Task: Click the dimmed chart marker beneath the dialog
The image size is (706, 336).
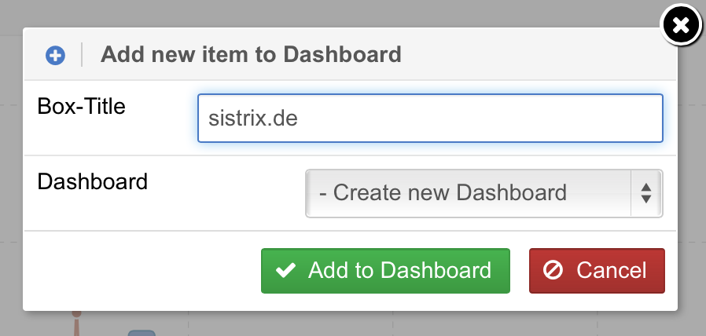Action: tap(142, 333)
